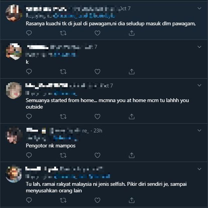Open the avatar of the 'Tu lah' tweet author
Viewport: 208px width, 208px height.
[14, 174]
